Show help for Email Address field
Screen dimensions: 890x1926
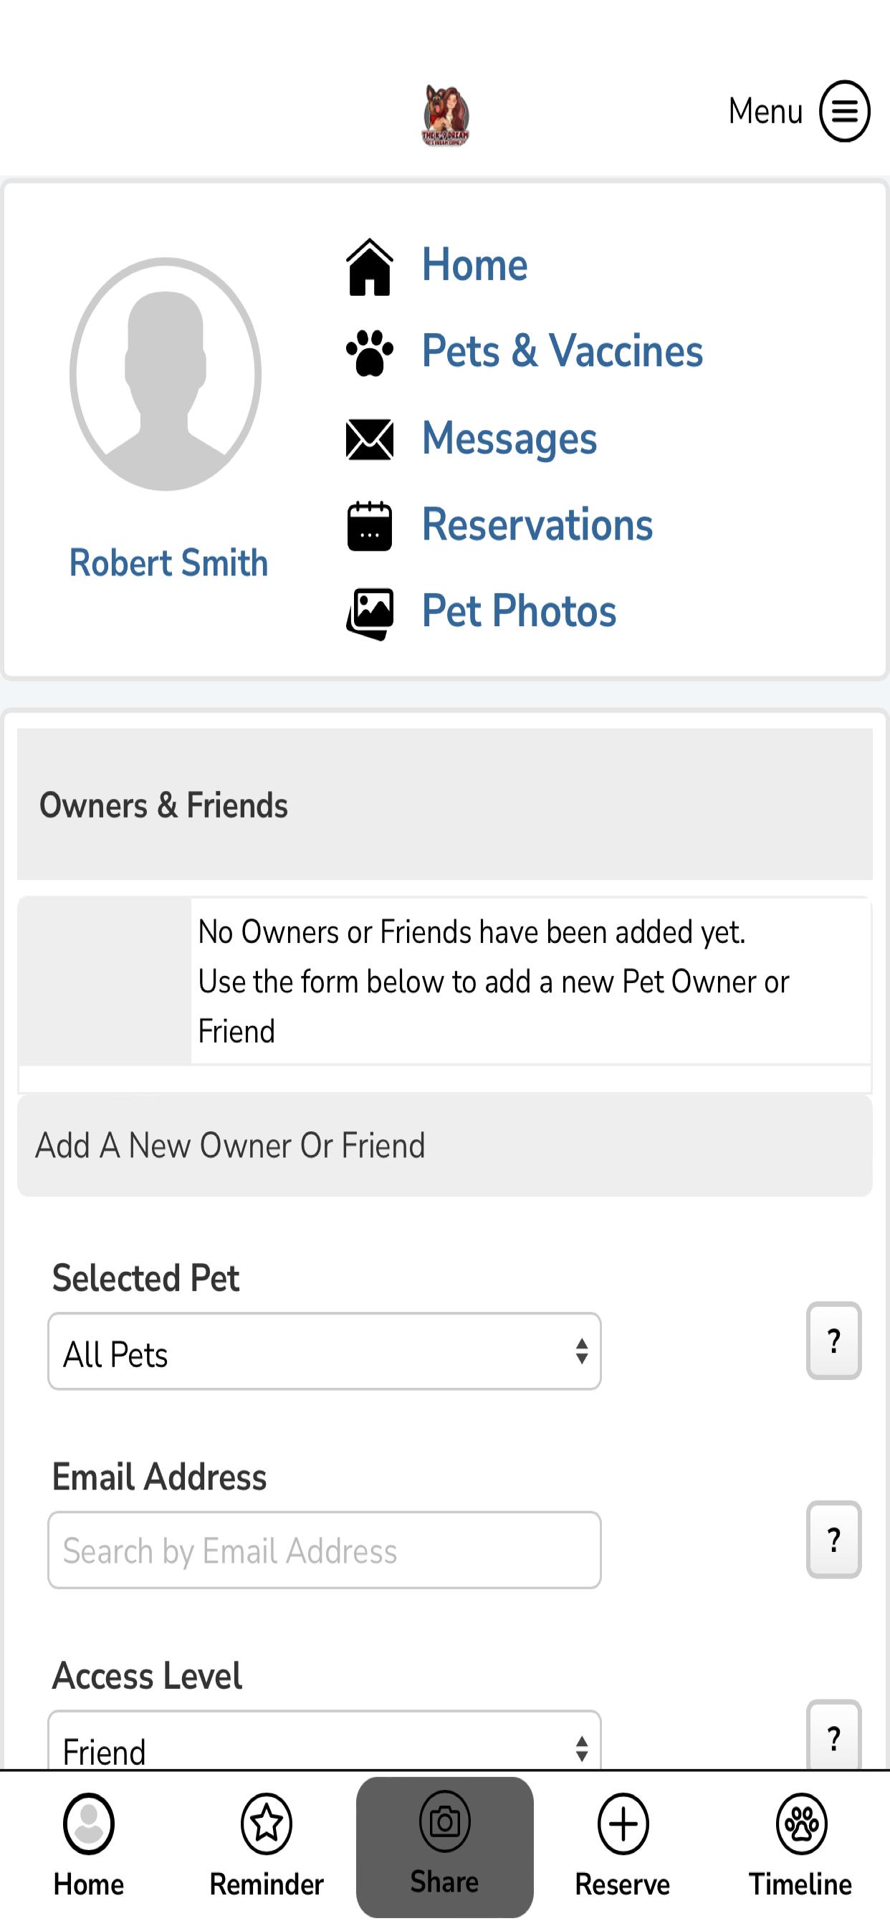point(834,1540)
